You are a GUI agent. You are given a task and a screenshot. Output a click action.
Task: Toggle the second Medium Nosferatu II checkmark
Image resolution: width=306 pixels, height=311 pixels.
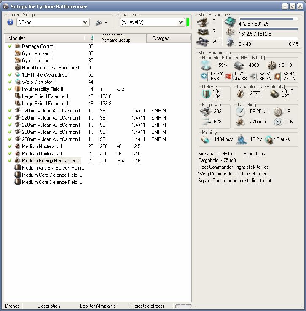[x=10, y=153]
